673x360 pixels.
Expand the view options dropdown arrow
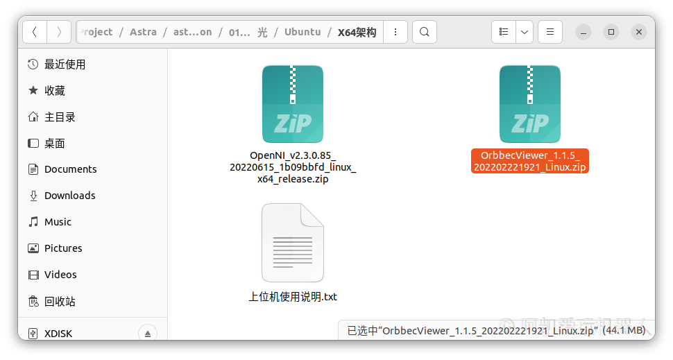coord(525,32)
